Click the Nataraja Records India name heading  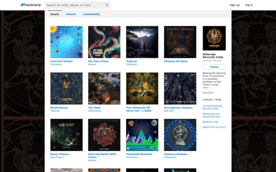tap(213, 55)
